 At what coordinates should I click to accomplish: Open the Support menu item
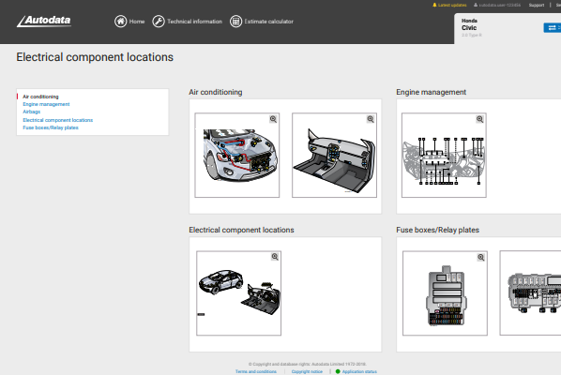(x=537, y=5)
